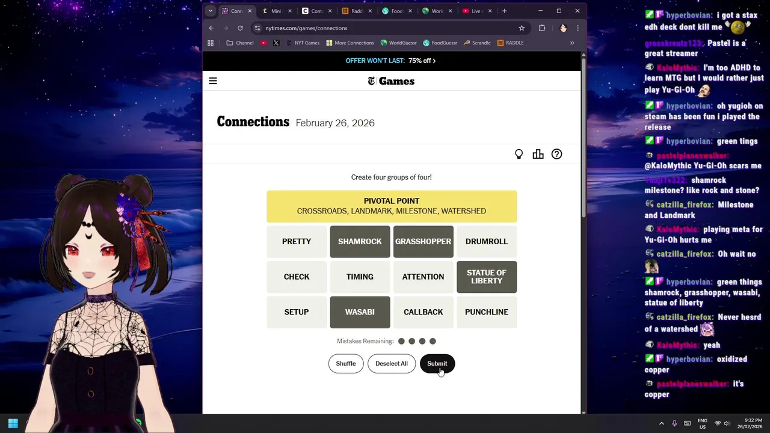
Task: Click the 75% off offer banner
Action: (x=391, y=61)
